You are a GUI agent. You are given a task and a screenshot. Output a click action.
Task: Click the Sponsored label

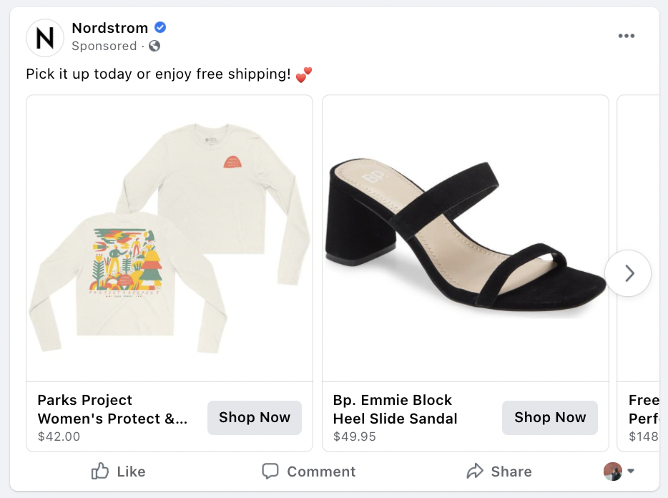(x=104, y=46)
